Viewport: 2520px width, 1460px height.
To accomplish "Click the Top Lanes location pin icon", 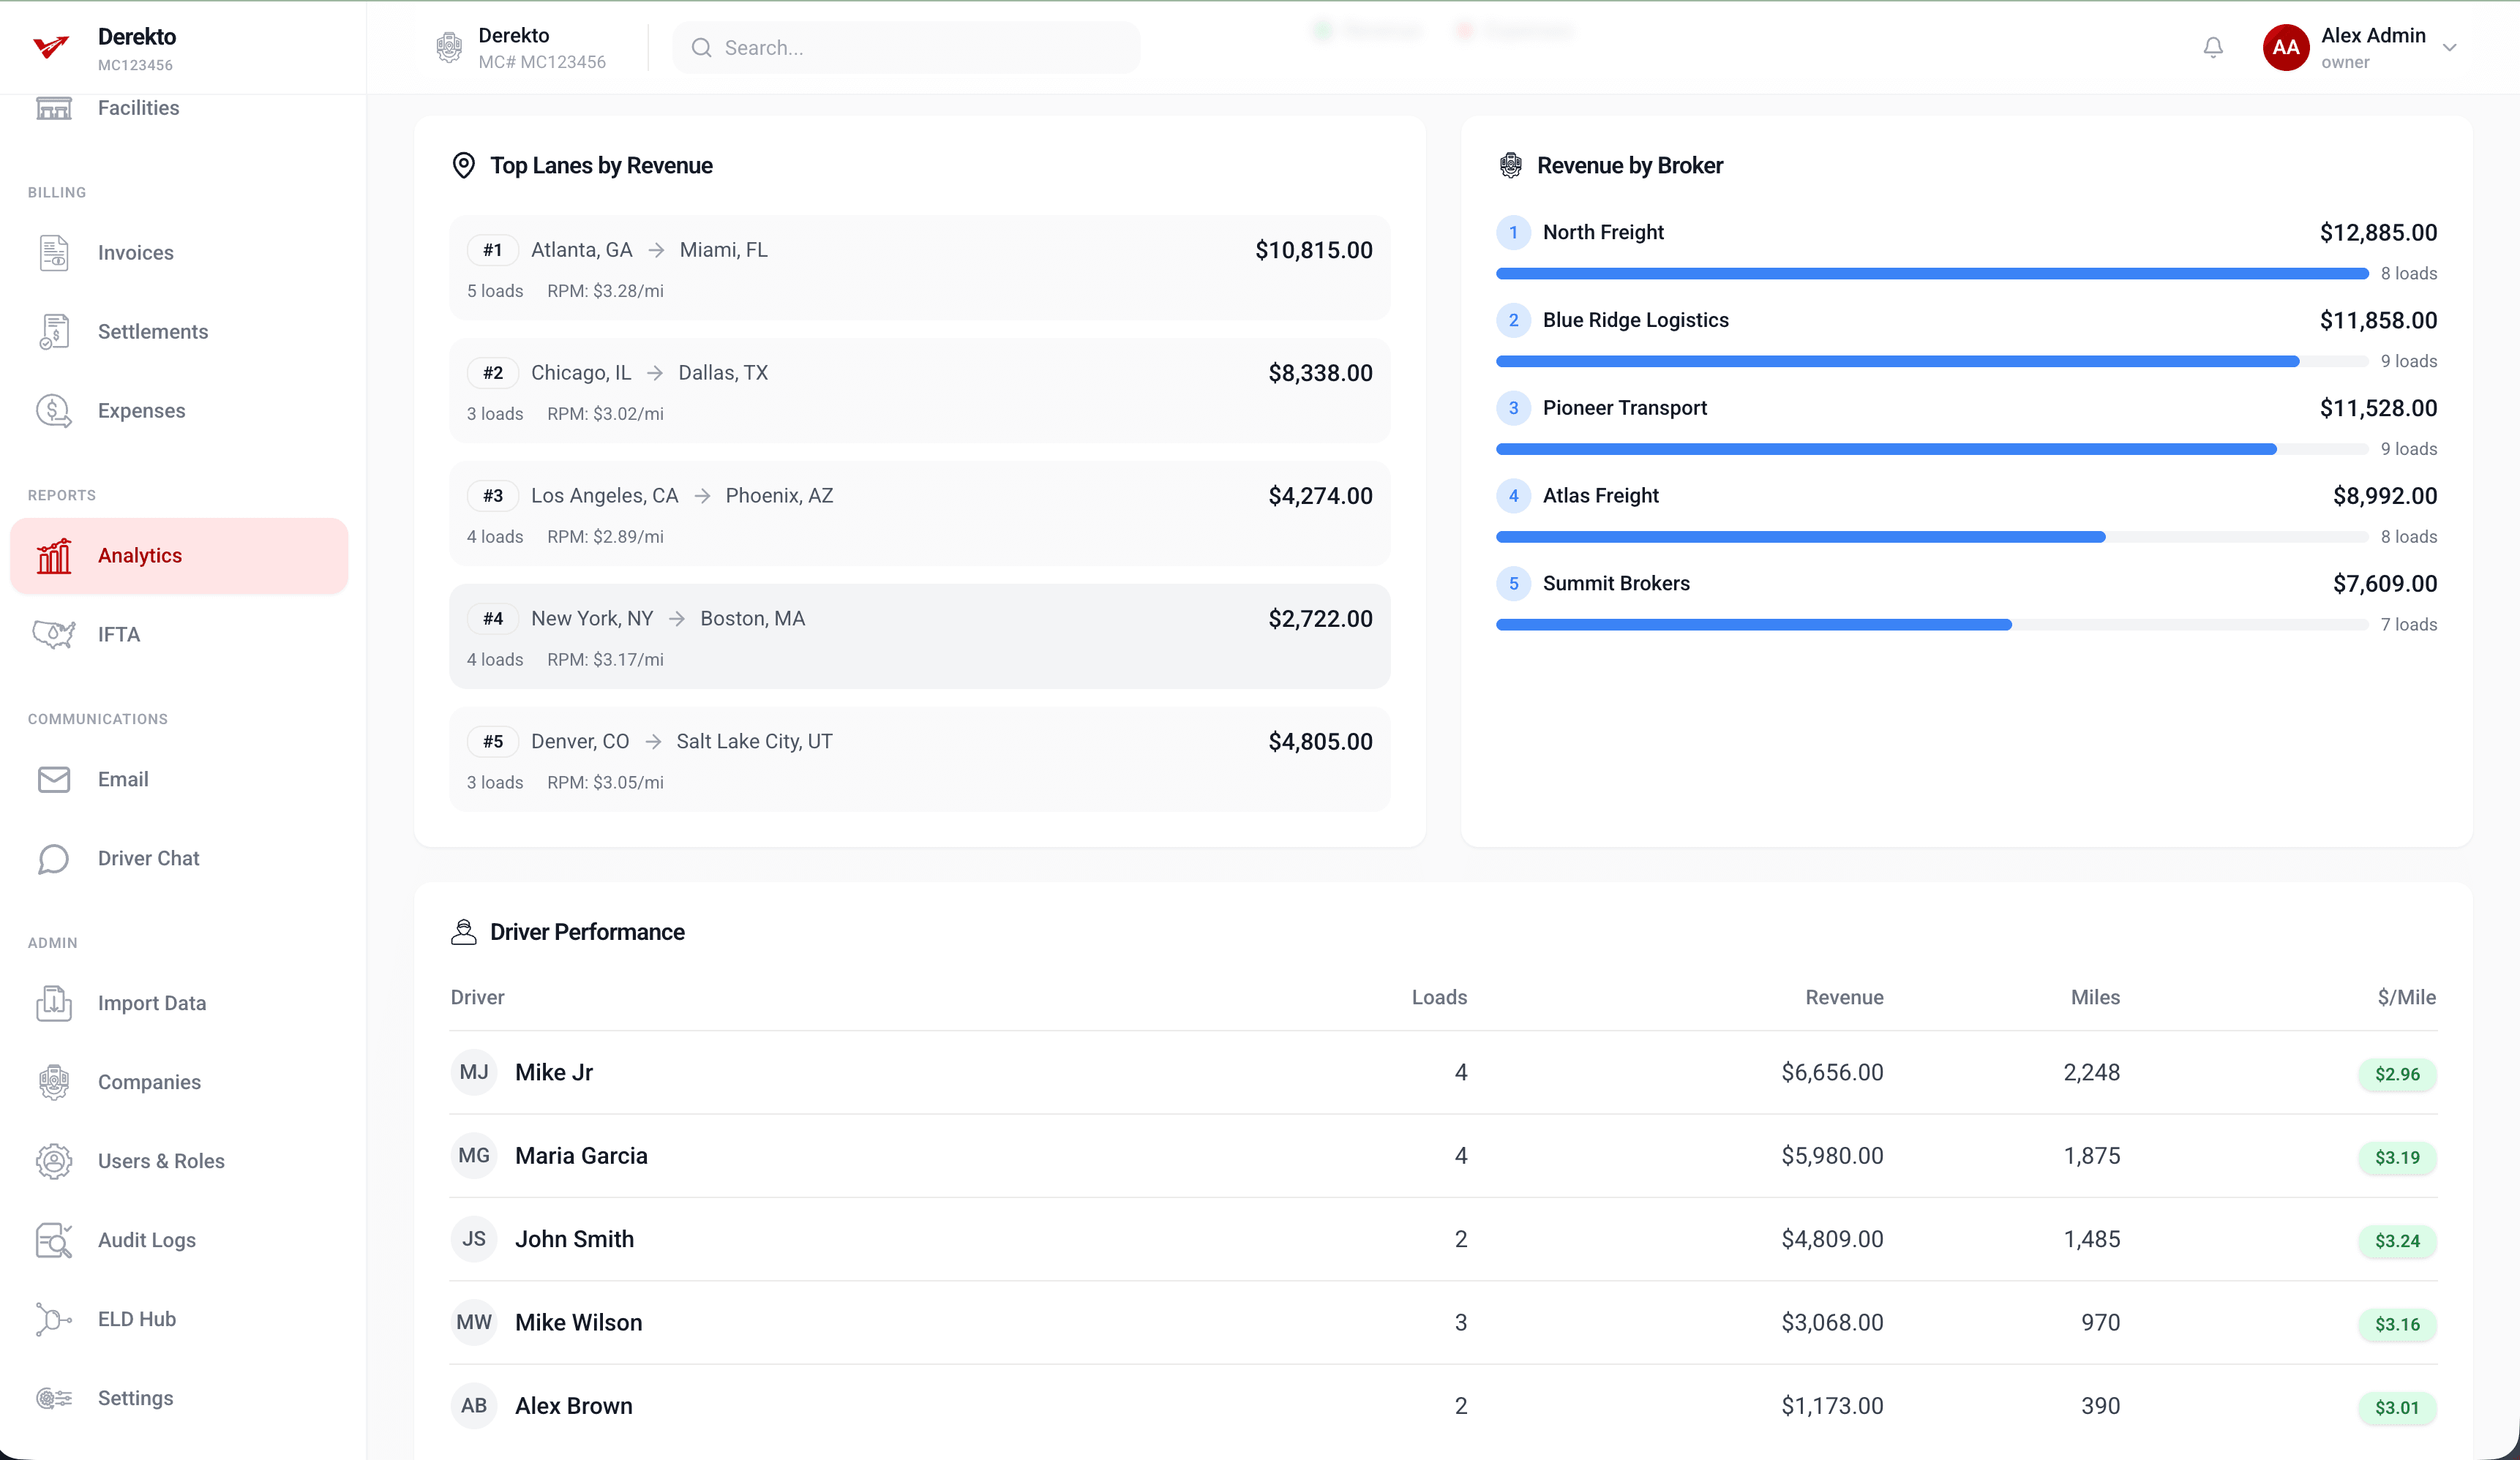I will pos(463,165).
